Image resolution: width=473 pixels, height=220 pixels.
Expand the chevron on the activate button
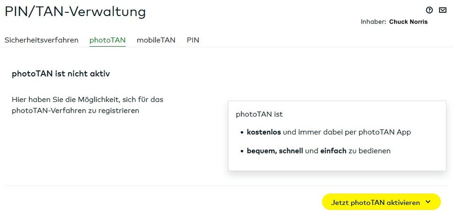pos(428,202)
